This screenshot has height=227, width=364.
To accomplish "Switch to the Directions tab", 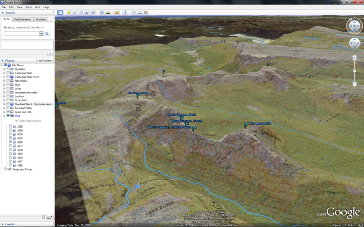I will pos(40,19).
